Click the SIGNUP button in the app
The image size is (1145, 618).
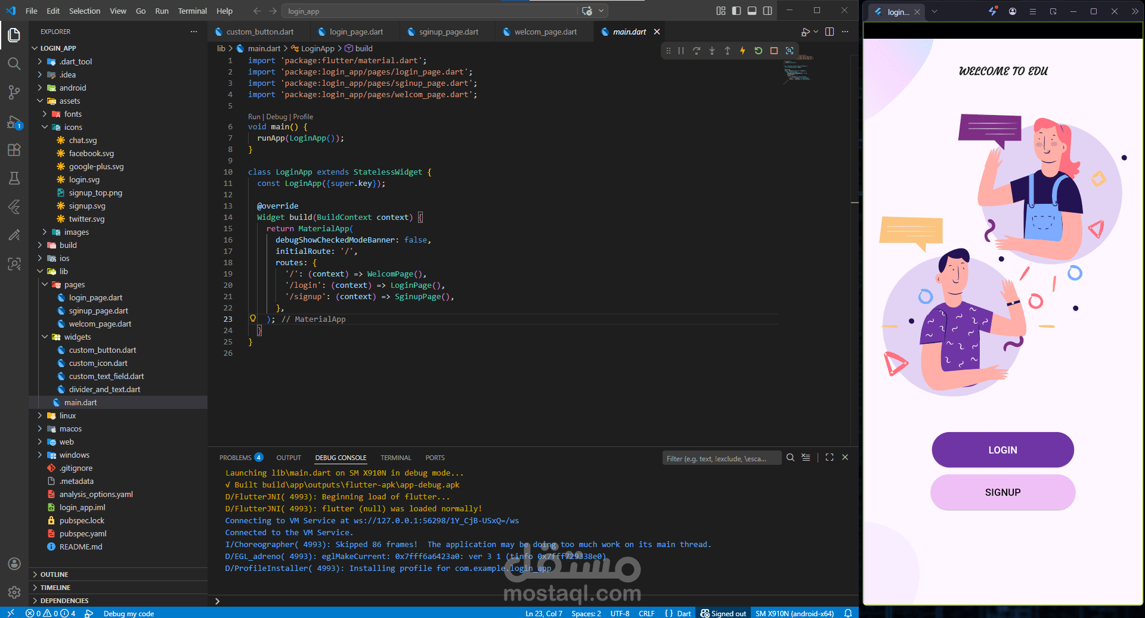pyautogui.click(x=1002, y=492)
